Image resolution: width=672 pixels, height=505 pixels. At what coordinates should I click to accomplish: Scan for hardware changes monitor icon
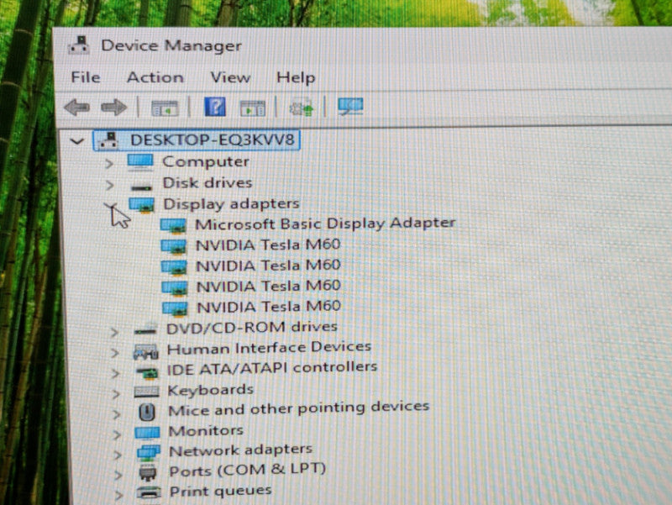pos(350,107)
